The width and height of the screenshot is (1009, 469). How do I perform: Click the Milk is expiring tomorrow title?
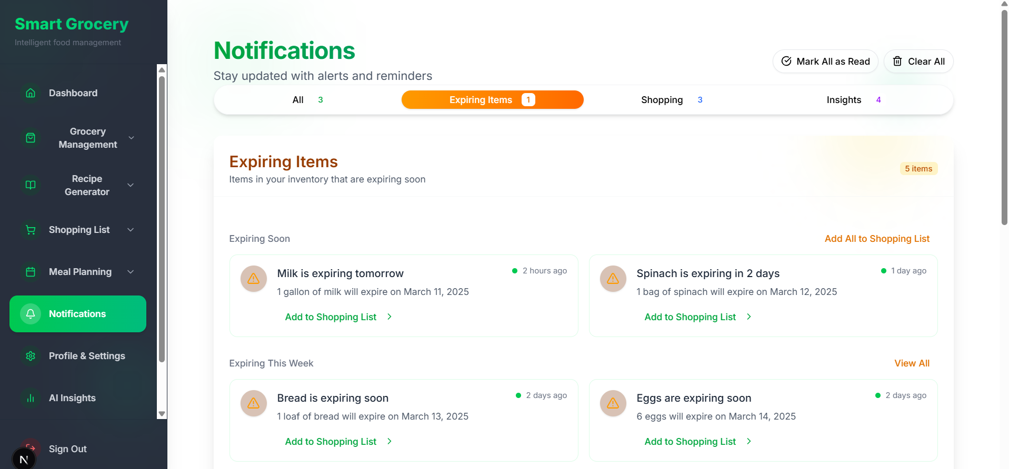[340, 273]
